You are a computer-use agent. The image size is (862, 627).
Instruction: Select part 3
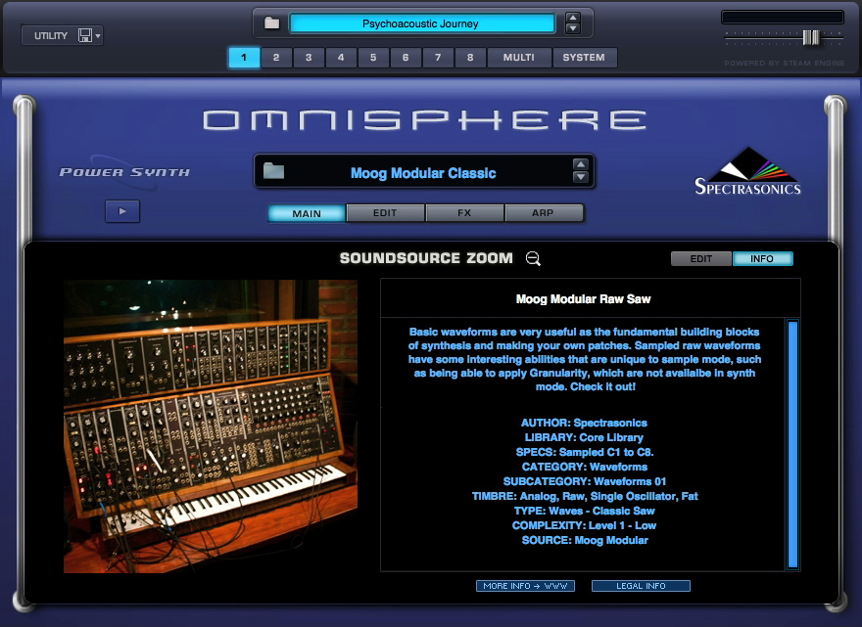[x=309, y=57]
